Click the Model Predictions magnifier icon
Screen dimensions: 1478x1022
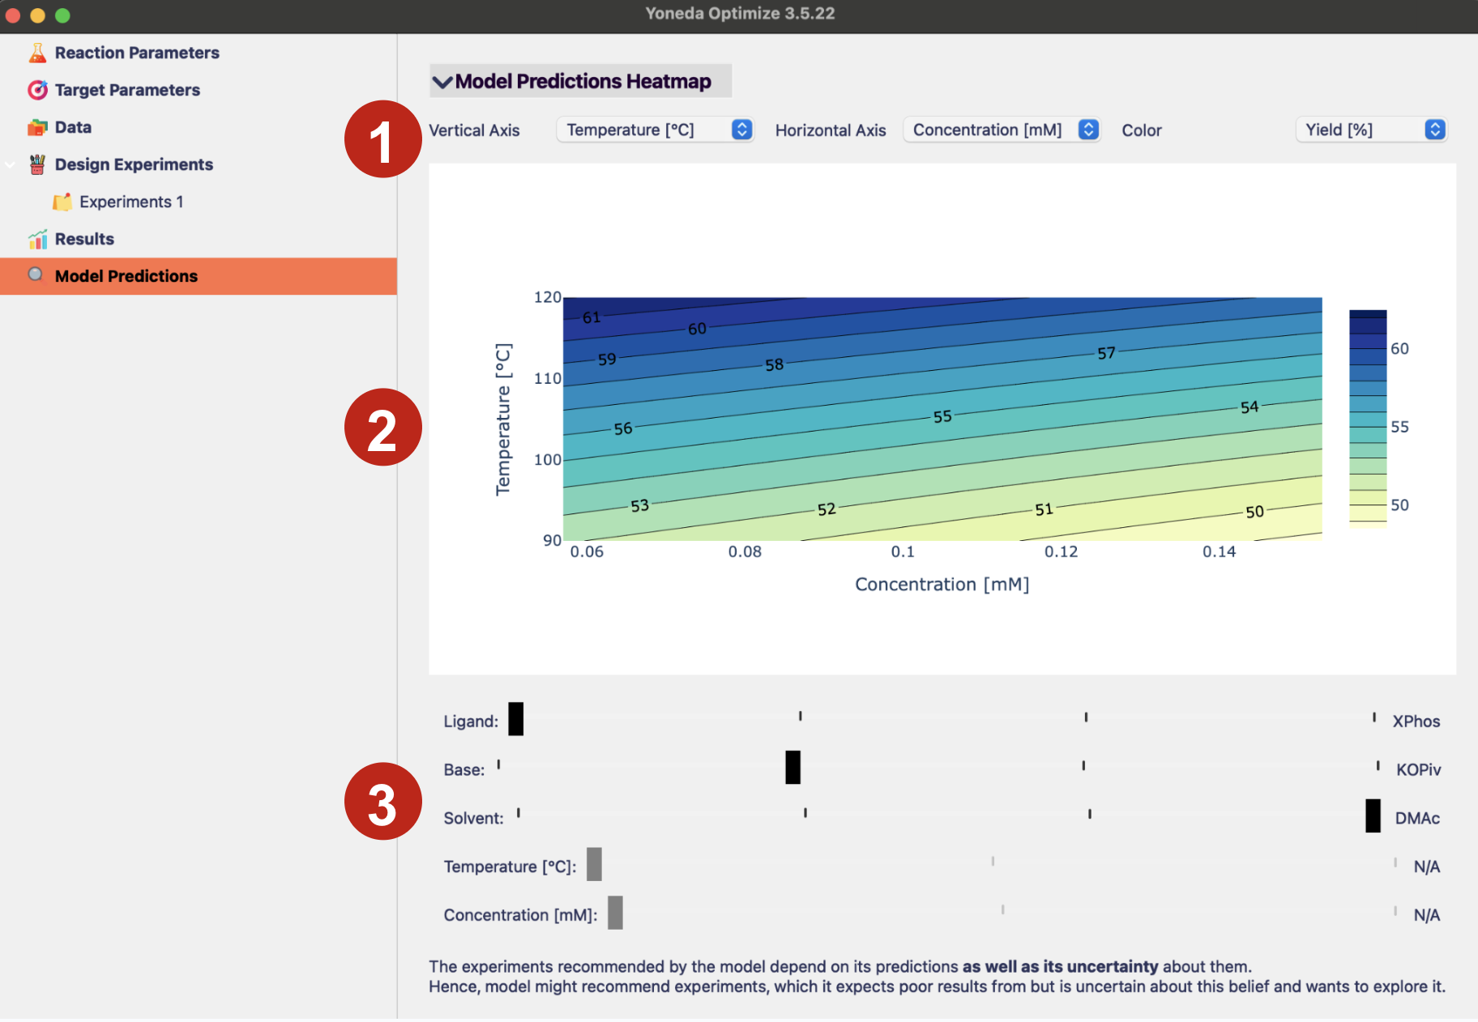[x=36, y=275]
